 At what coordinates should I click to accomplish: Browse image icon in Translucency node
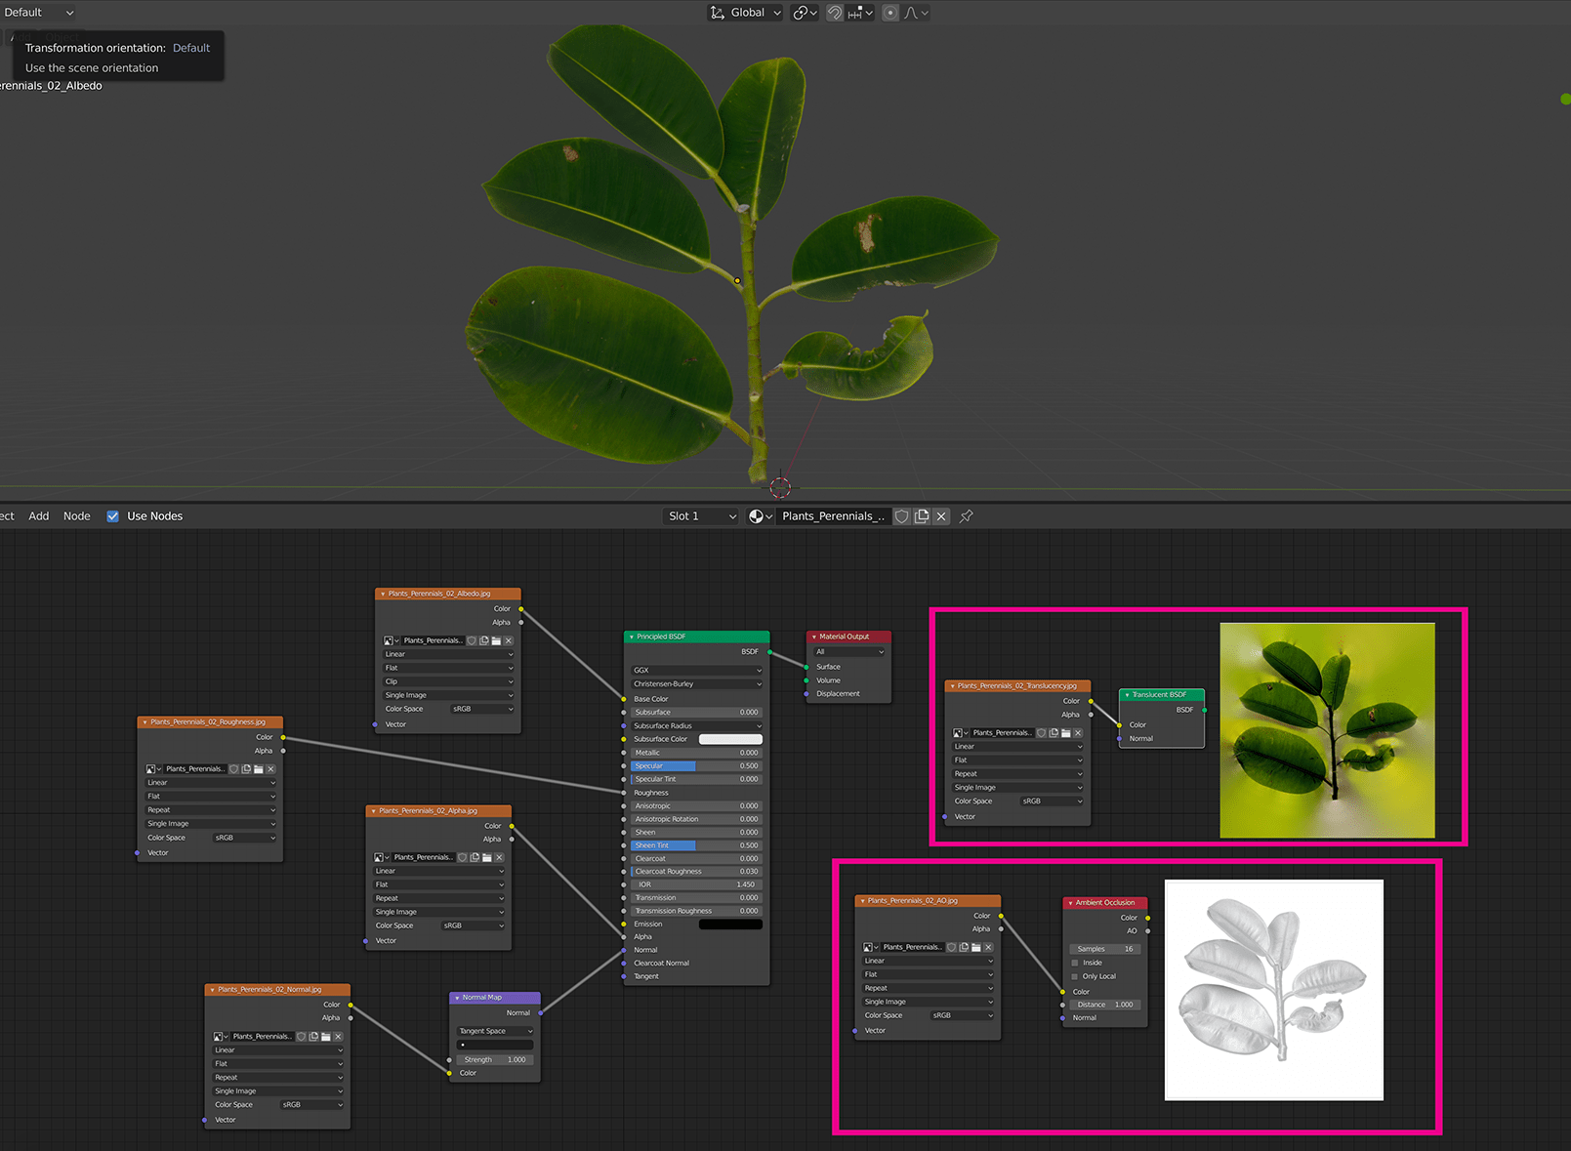960,733
